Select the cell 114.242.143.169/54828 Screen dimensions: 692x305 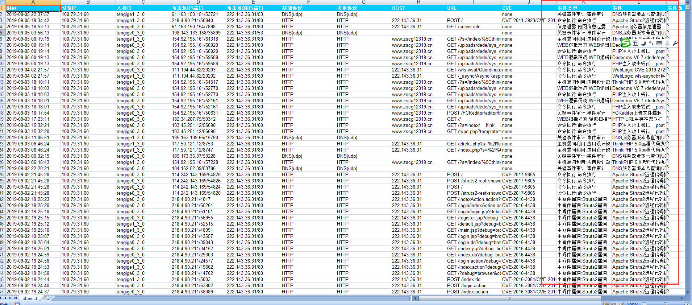(x=198, y=175)
